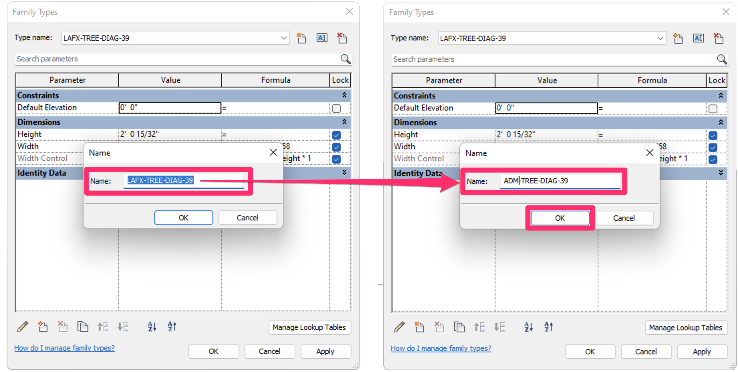Image resolution: width=738 pixels, height=372 pixels.
Task: Click Move Parameter Up icon in left window
Action: [103, 327]
